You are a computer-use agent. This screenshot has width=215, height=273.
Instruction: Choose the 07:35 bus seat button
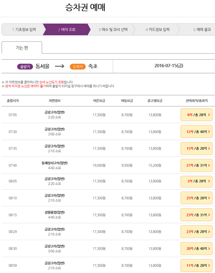pos(197,149)
